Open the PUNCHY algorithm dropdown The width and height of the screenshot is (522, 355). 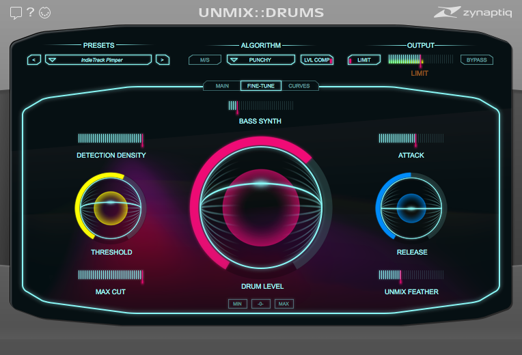(261, 60)
